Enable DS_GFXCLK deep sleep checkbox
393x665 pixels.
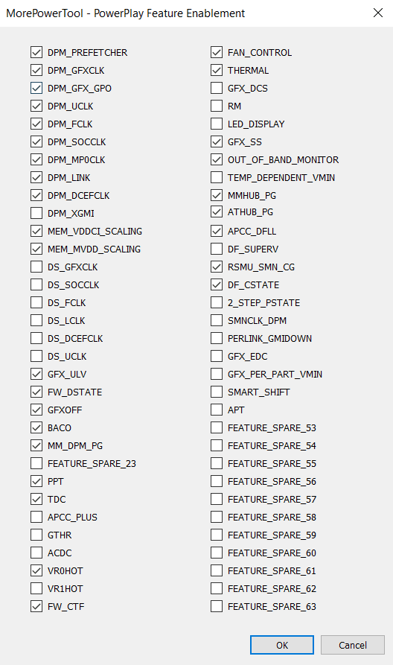(36, 267)
